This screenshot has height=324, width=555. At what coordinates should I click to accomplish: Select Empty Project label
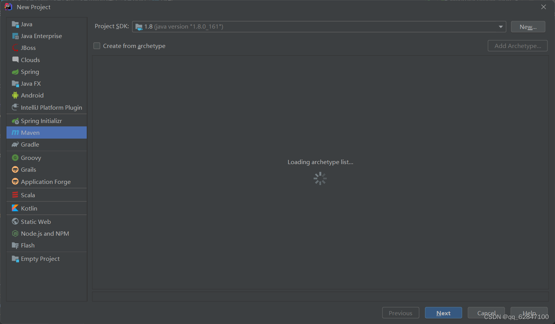point(40,259)
